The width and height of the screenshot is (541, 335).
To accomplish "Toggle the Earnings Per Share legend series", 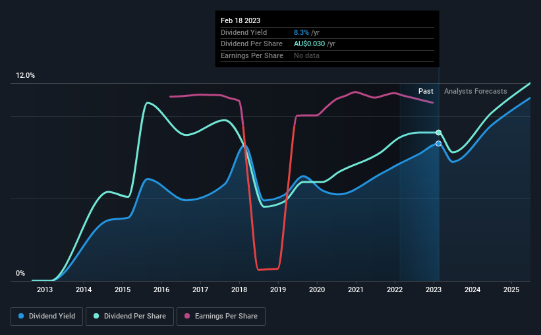I will (221, 317).
